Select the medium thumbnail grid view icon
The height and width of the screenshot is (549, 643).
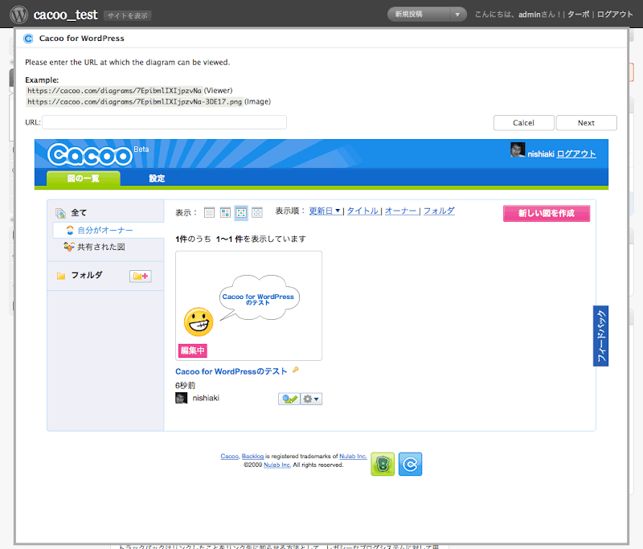241,212
